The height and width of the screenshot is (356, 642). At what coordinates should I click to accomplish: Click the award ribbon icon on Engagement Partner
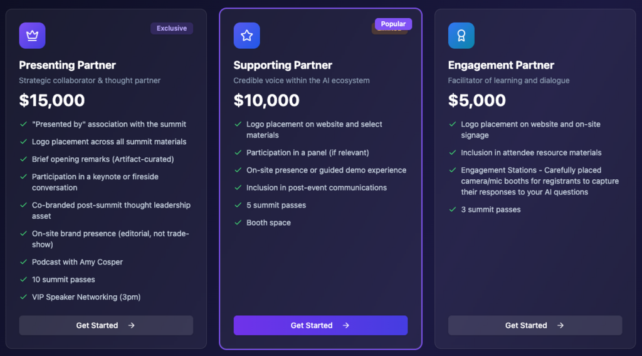(461, 36)
